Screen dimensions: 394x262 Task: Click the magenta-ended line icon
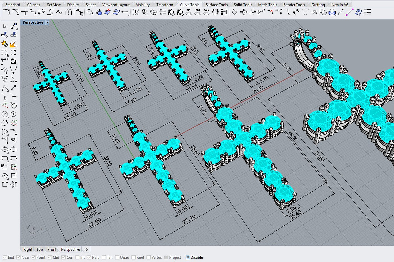[x=350, y=13]
